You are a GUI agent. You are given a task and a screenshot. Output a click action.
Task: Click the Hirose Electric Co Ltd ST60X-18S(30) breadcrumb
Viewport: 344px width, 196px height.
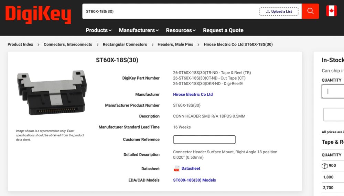(238, 44)
